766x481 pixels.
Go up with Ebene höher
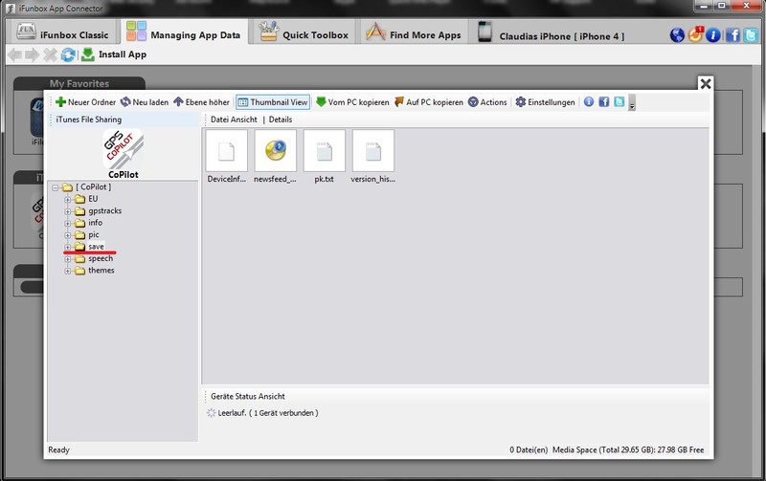click(179, 102)
